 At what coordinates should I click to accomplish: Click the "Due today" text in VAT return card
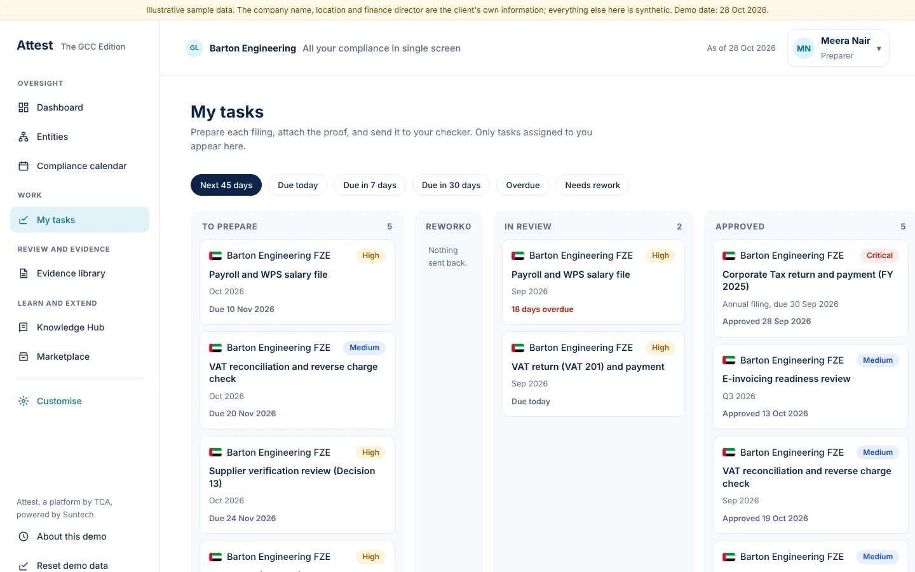click(531, 402)
